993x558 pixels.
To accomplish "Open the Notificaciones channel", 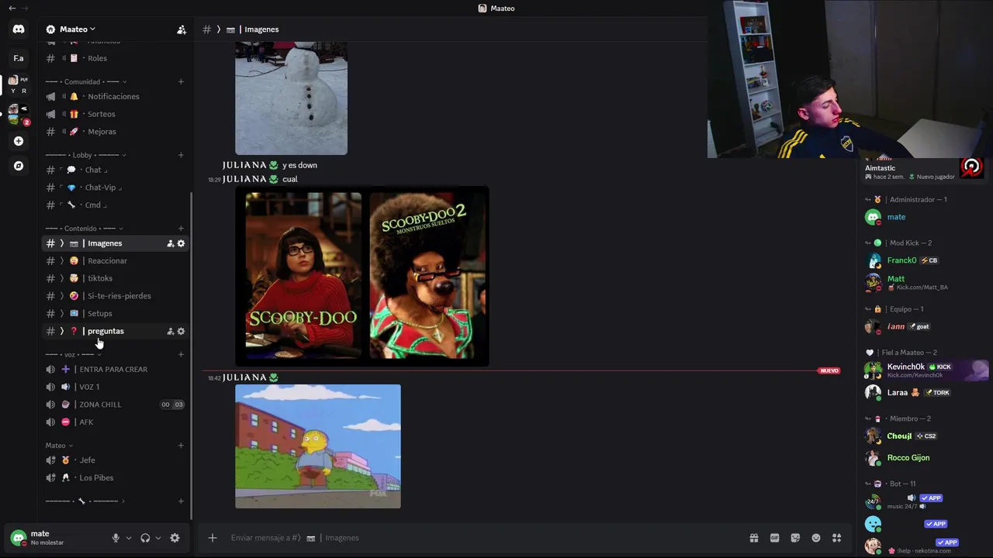I will (116, 96).
